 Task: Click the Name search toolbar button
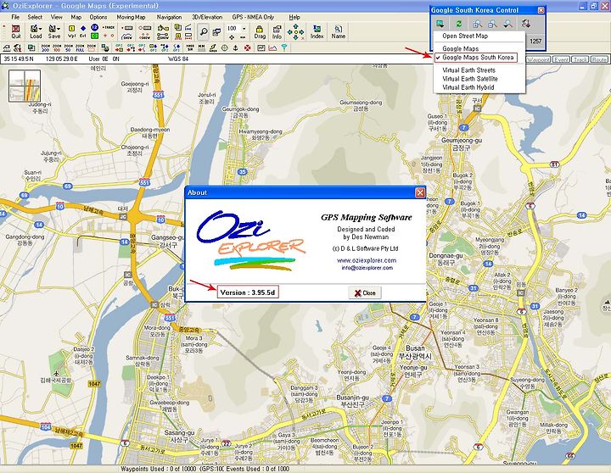point(338,31)
